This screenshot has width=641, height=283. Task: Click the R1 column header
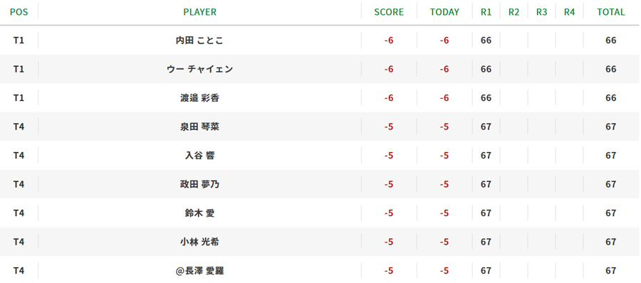[x=486, y=12]
